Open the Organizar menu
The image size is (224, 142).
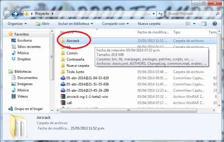pyautogui.click(x=17, y=24)
